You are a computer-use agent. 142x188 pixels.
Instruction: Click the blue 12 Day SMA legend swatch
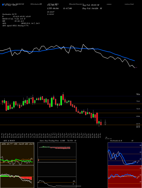(x=3, y=5)
